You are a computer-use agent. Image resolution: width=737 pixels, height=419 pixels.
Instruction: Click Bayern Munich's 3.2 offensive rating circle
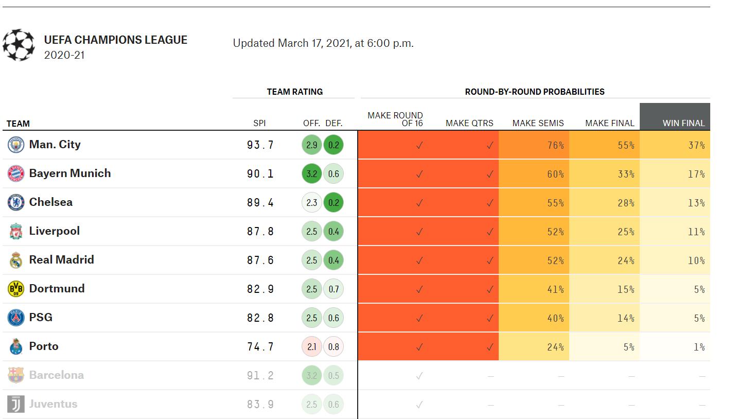311,174
